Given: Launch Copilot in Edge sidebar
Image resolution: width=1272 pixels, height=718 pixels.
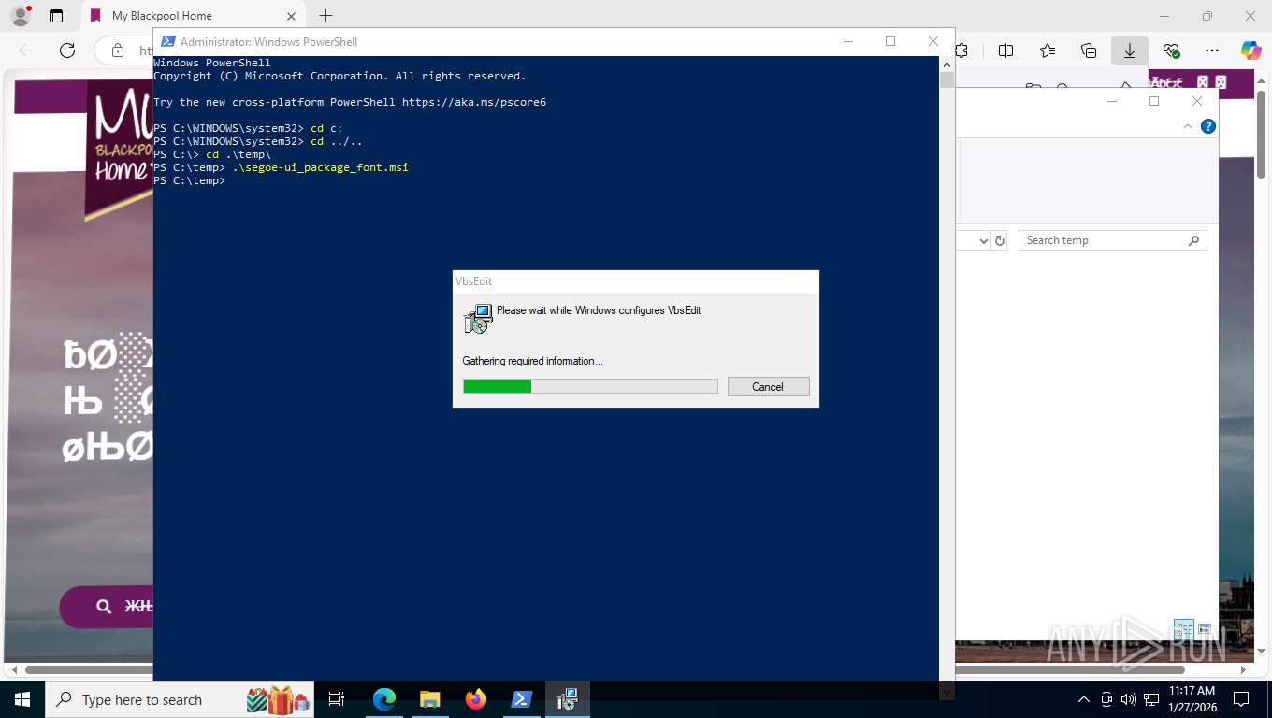Looking at the screenshot, I should click(x=1250, y=50).
